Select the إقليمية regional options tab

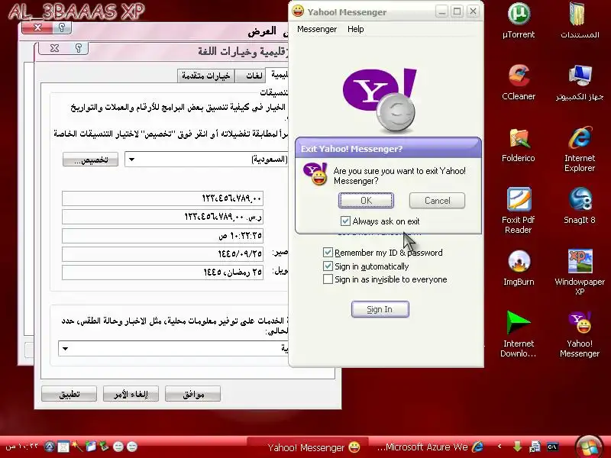pos(279,75)
